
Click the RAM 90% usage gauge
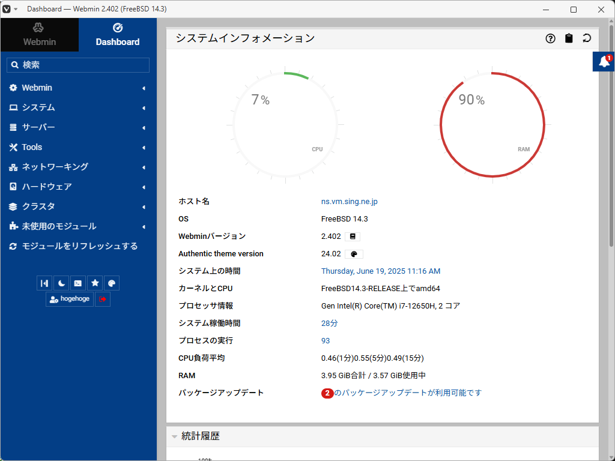tap(492, 125)
